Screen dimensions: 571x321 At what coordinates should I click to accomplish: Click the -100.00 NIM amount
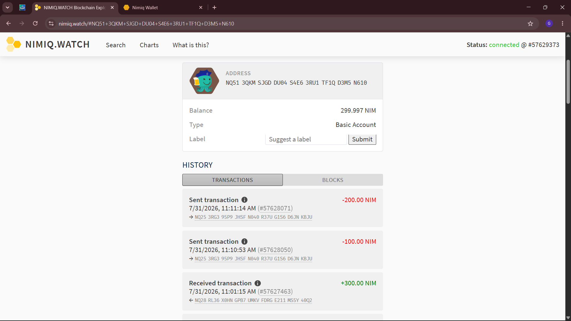pyautogui.click(x=359, y=242)
